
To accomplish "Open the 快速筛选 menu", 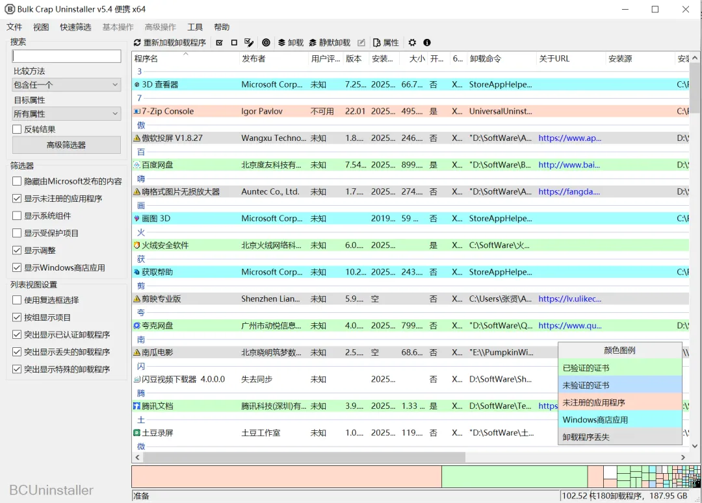I will click(75, 27).
